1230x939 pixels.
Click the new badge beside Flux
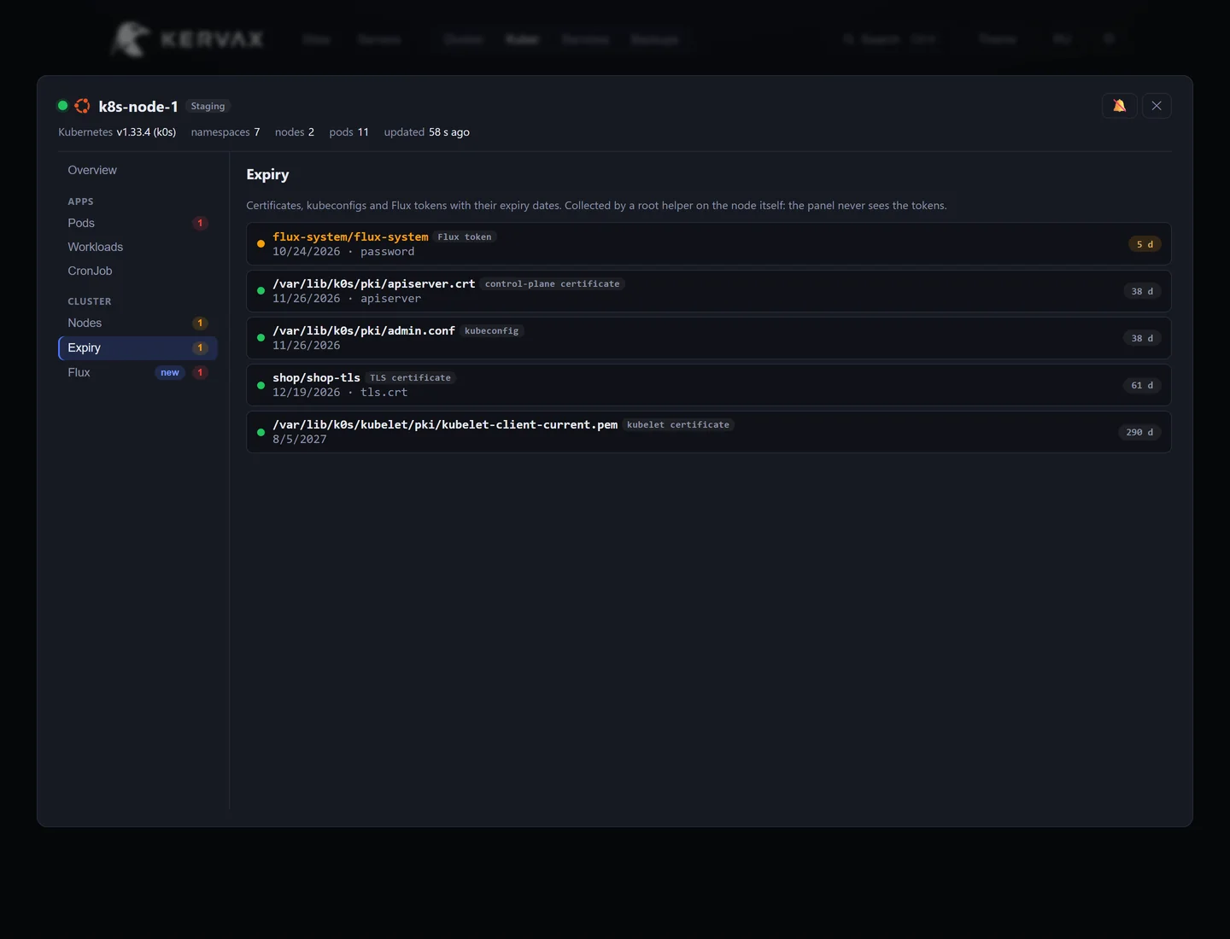coord(170,372)
